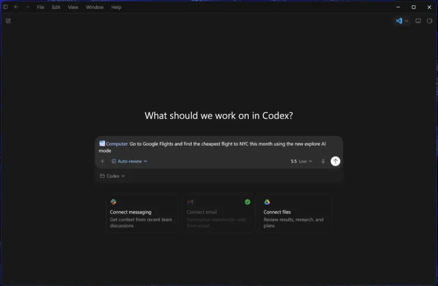Start voice input with microphone icon
The width and height of the screenshot is (438, 286).
(323, 161)
